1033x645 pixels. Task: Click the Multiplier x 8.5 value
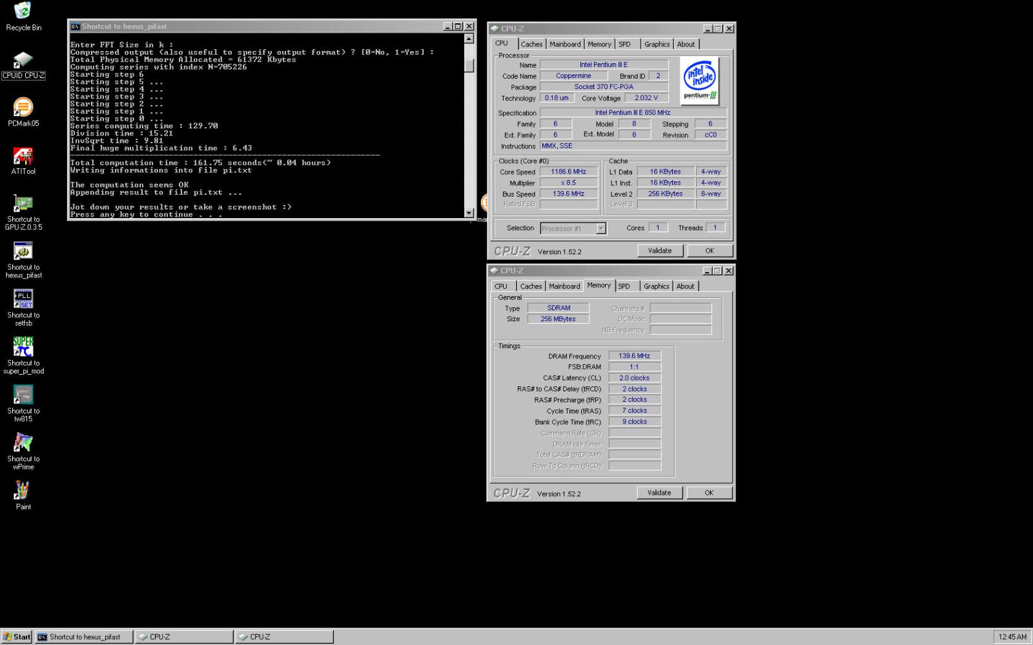coord(568,183)
